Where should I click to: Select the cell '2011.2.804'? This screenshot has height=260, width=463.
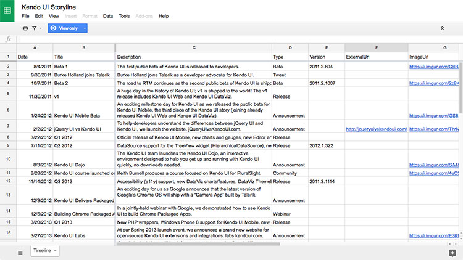[x=327, y=67]
